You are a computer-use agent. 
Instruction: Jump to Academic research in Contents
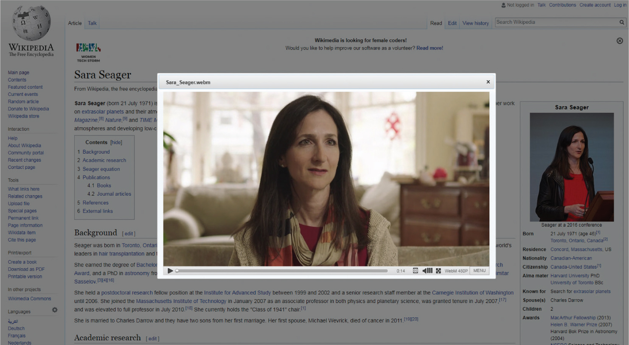coord(104,160)
